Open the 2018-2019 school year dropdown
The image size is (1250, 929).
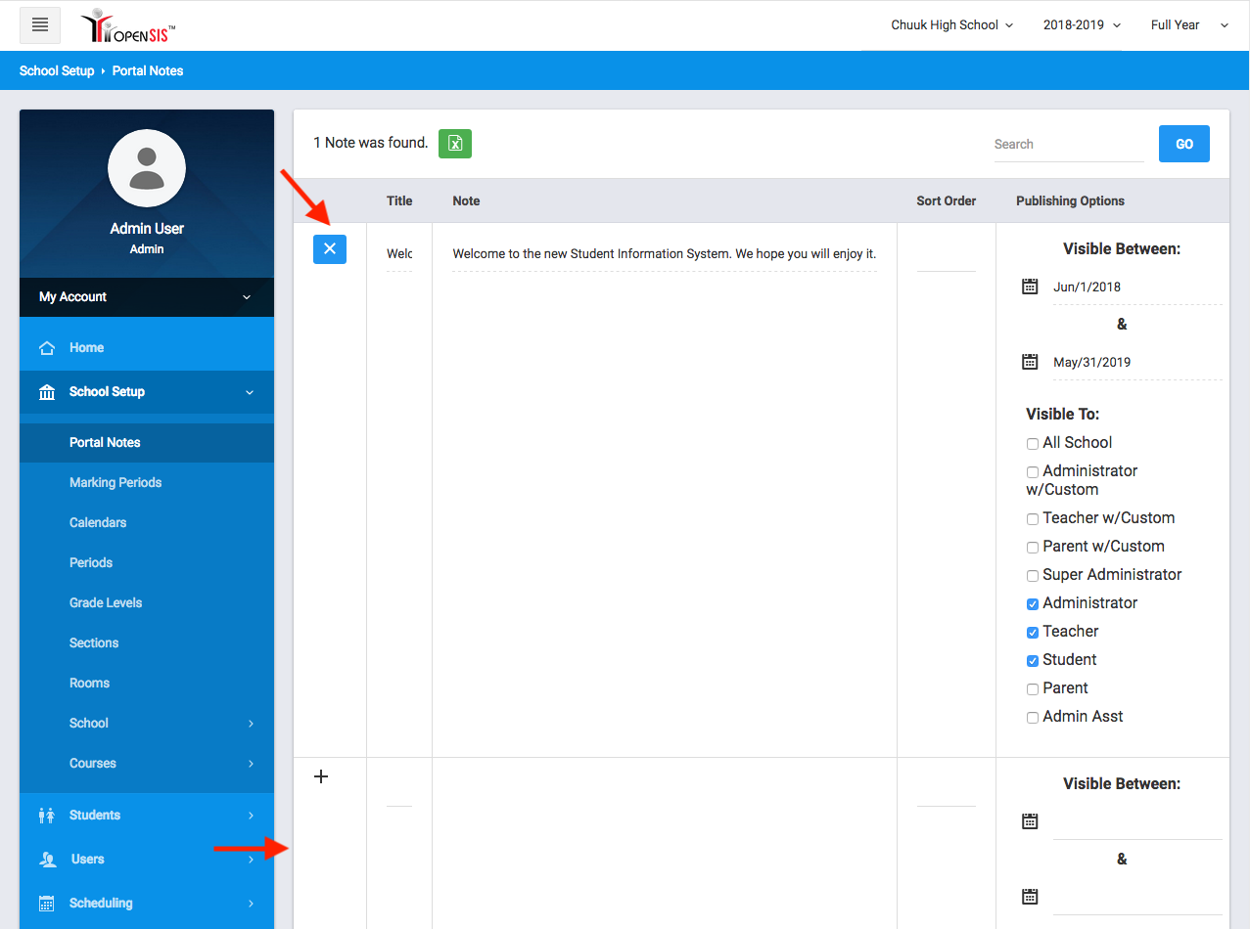pos(1082,25)
